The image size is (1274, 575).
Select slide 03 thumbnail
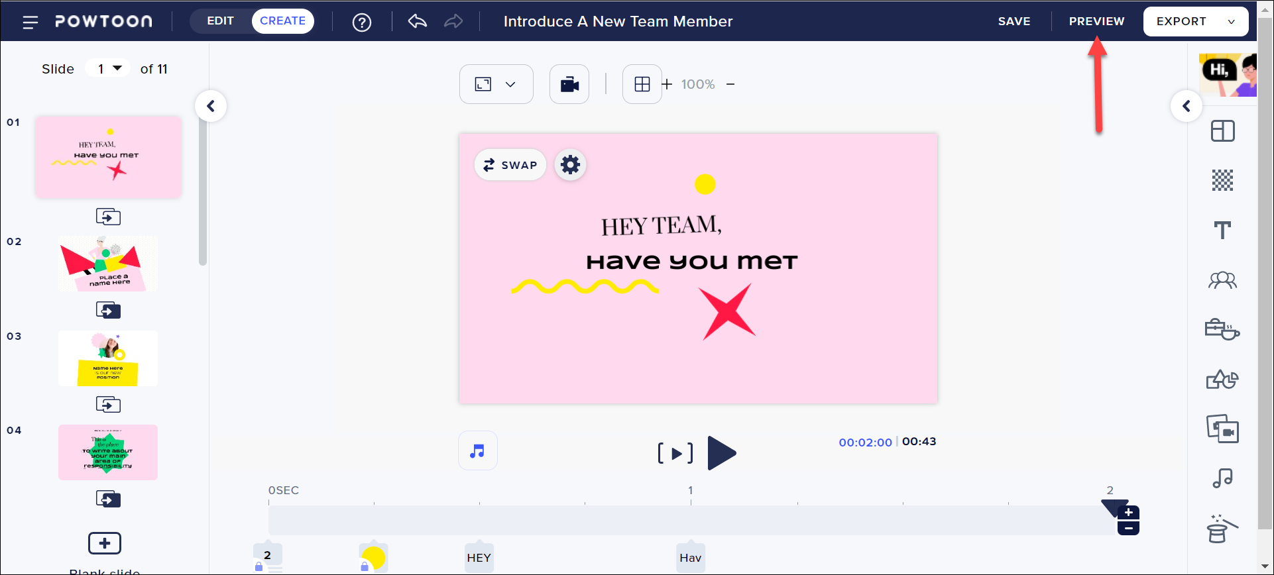click(x=108, y=358)
